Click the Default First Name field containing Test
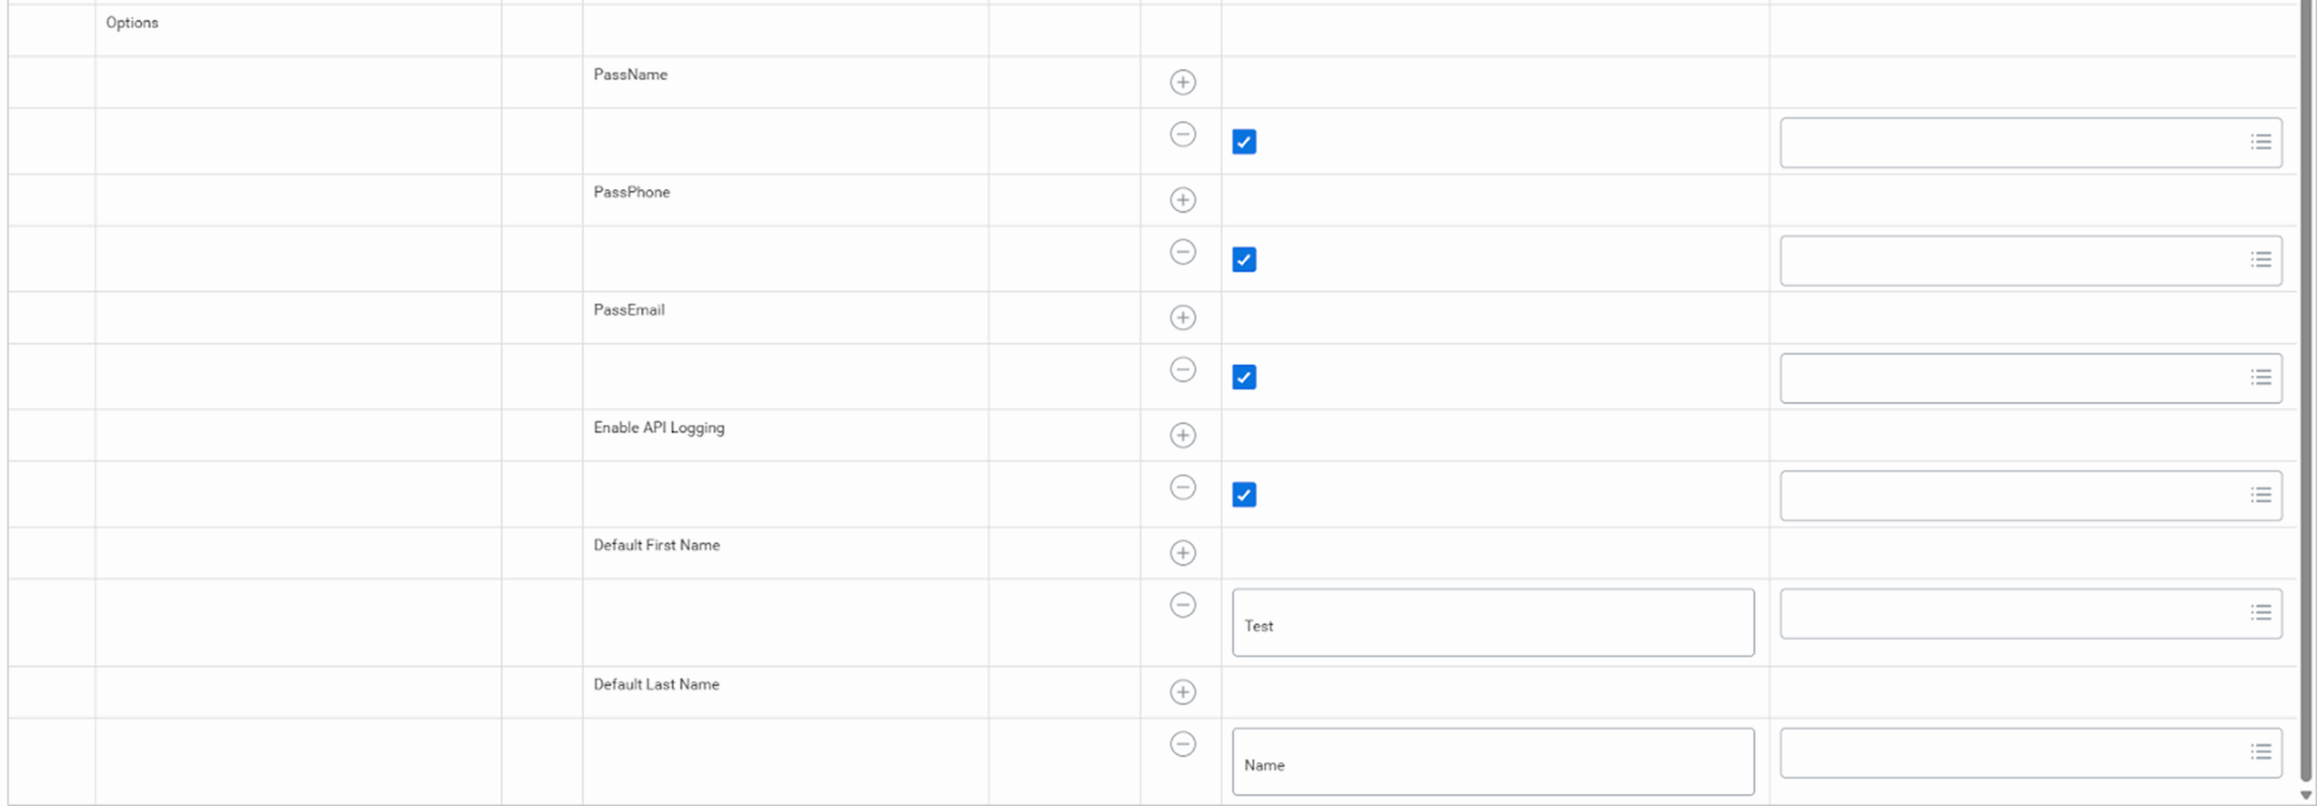2317x806 pixels. click(1492, 623)
